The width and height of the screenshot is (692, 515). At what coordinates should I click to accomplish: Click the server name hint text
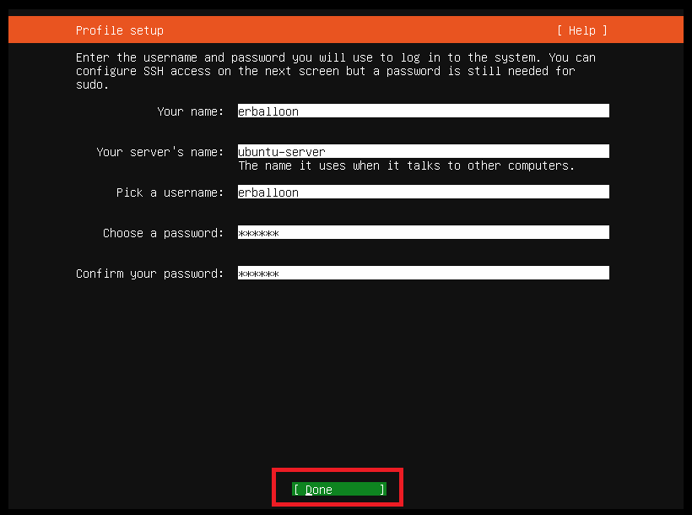coord(406,165)
